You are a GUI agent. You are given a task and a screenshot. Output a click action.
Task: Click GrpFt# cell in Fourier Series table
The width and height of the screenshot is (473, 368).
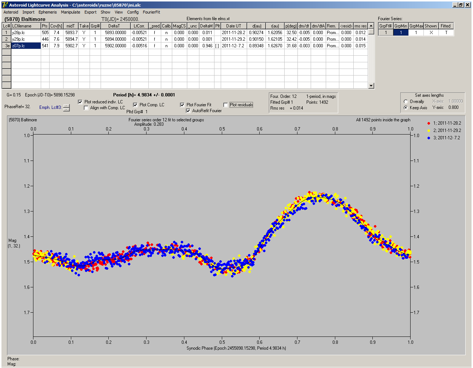click(x=386, y=33)
